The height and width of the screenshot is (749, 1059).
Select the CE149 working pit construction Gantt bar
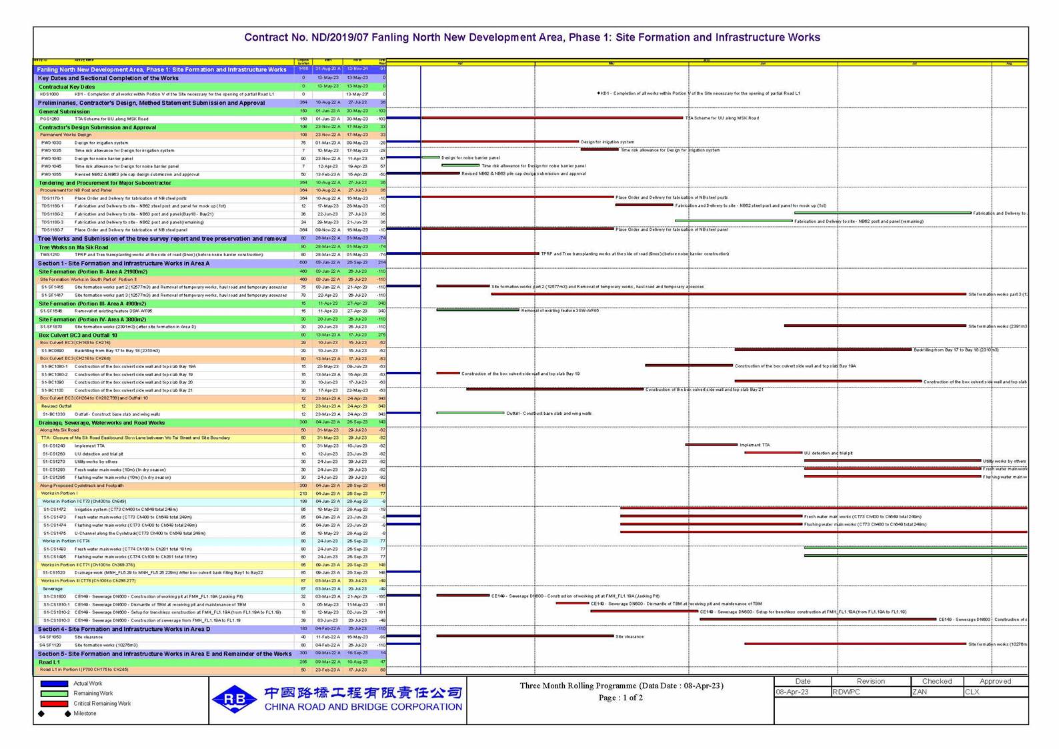click(463, 596)
